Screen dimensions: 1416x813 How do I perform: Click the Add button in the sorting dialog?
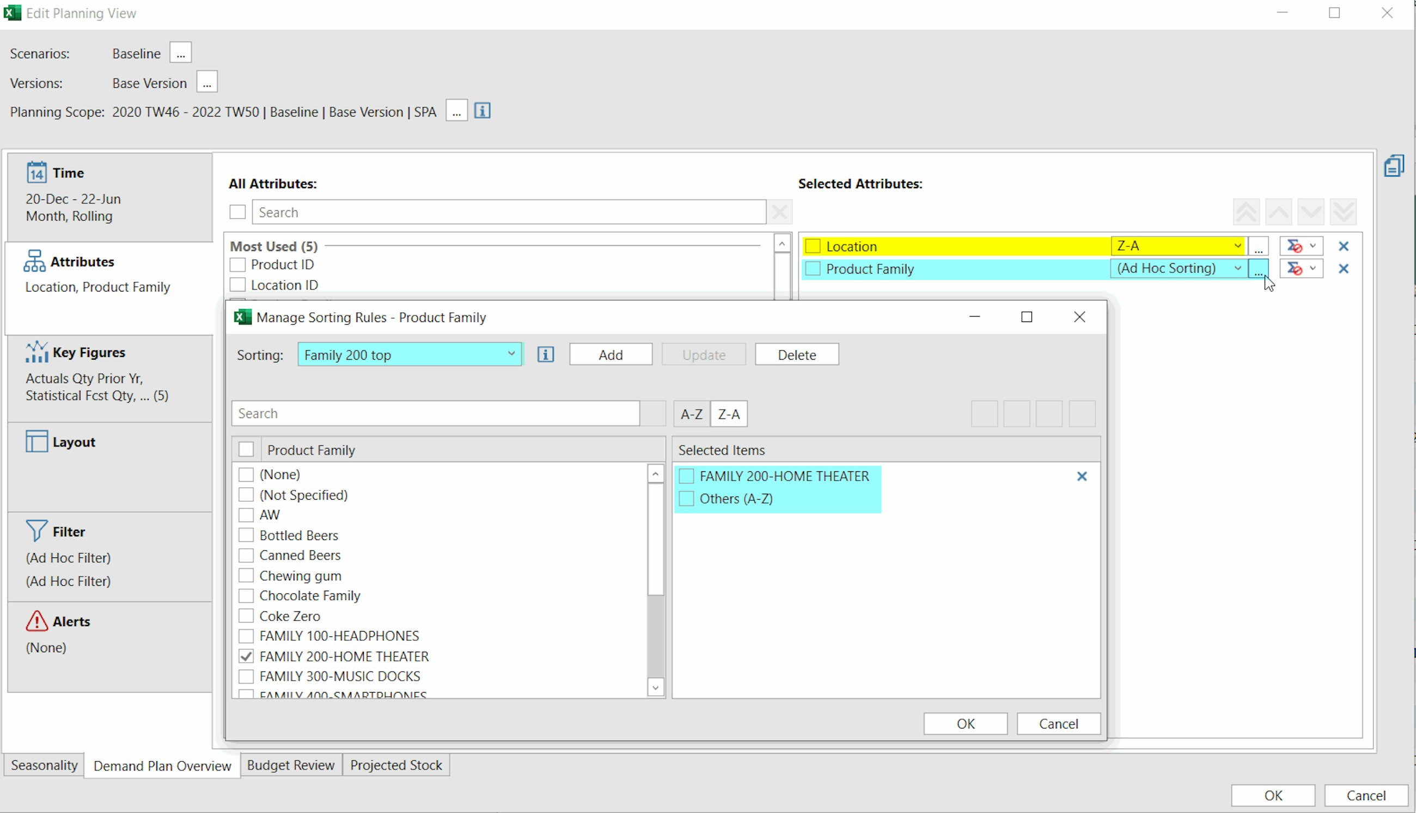611,354
